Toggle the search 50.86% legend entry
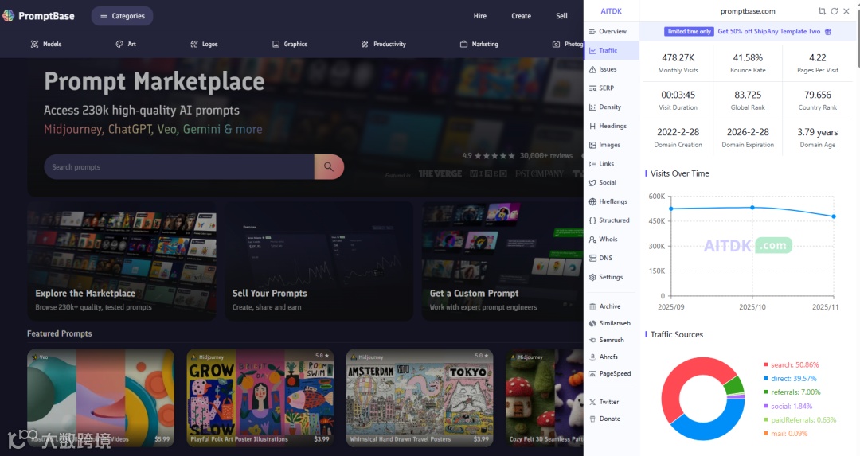This screenshot has height=456, width=860. pyautogui.click(x=791, y=365)
